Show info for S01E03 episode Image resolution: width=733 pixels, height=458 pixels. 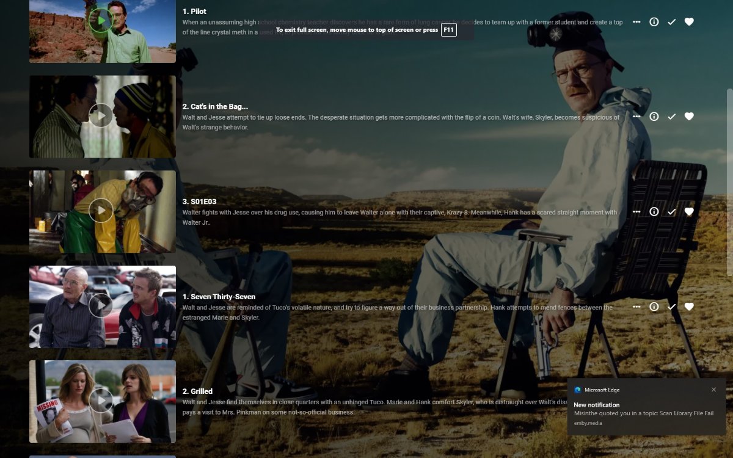pos(654,211)
